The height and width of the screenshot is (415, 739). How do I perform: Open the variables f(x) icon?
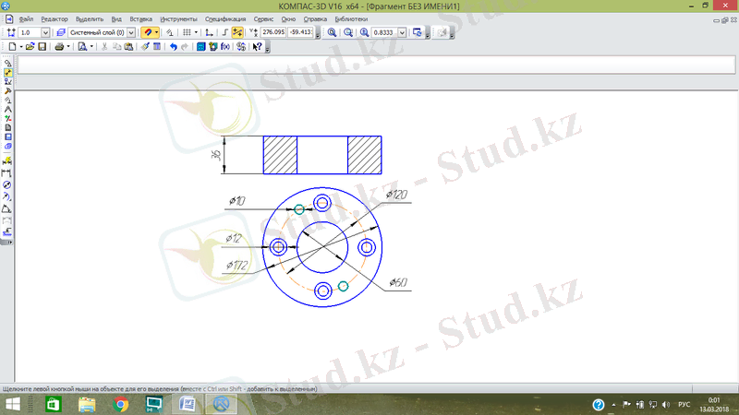[225, 47]
